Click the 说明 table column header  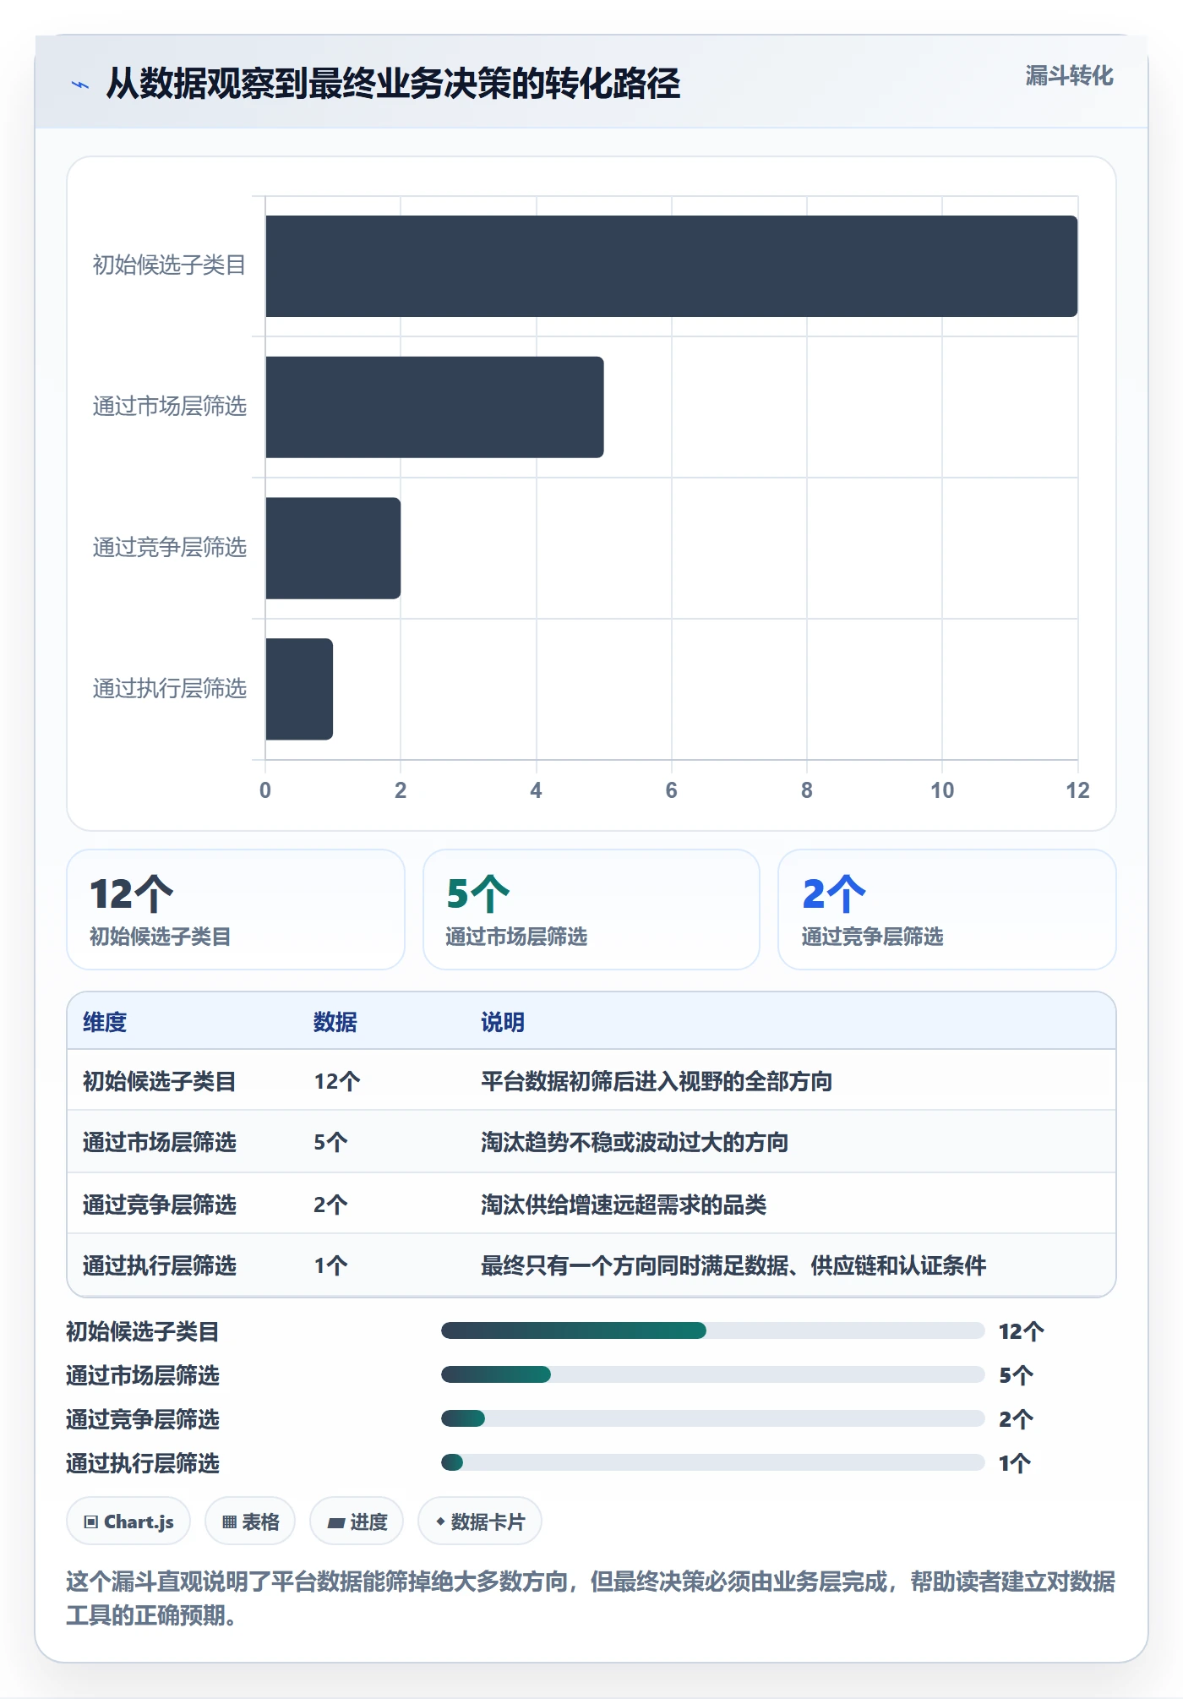pos(503,1022)
